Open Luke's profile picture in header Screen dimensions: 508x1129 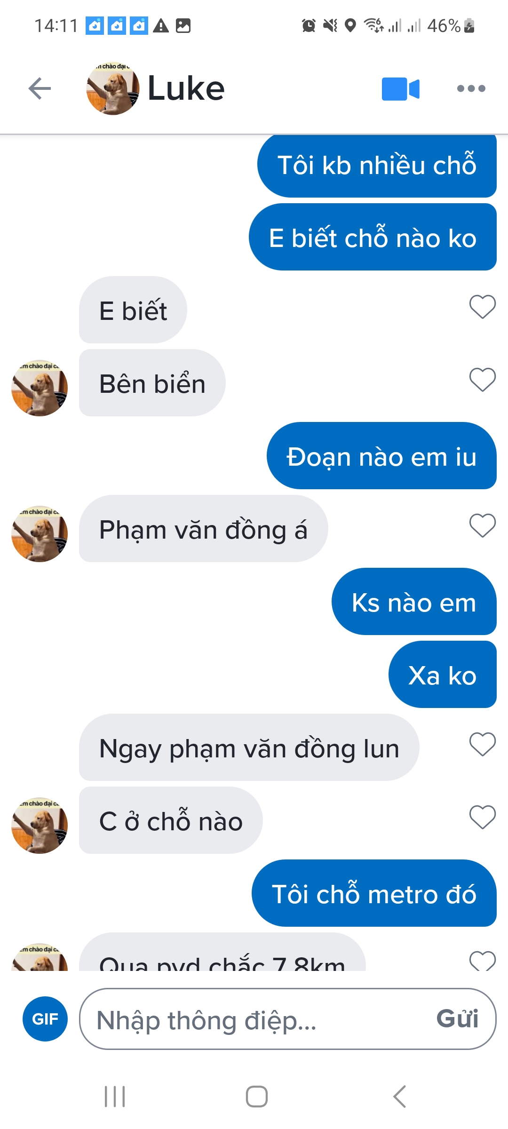113,88
